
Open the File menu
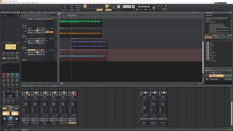(x=3, y=3)
